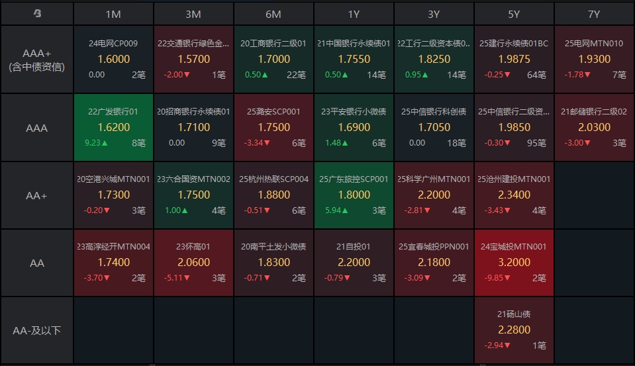Click the AAA+(含中债资信) rating row label

[x=37, y=60]
